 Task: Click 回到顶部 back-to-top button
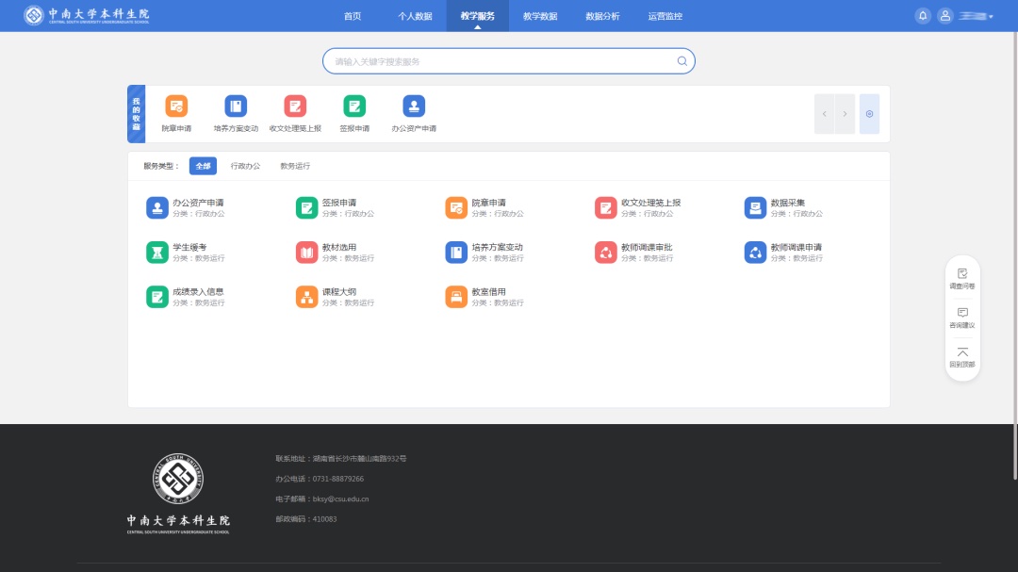click(962, 357)
